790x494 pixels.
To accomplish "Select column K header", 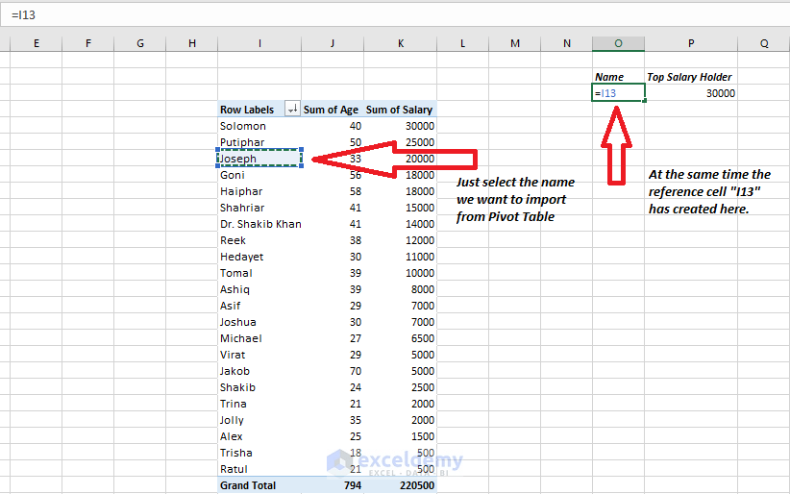I will [x=401, y=43].
